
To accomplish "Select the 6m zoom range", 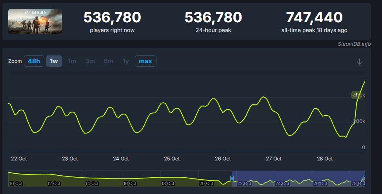I will pyautogui.click(x=108, y=61).
